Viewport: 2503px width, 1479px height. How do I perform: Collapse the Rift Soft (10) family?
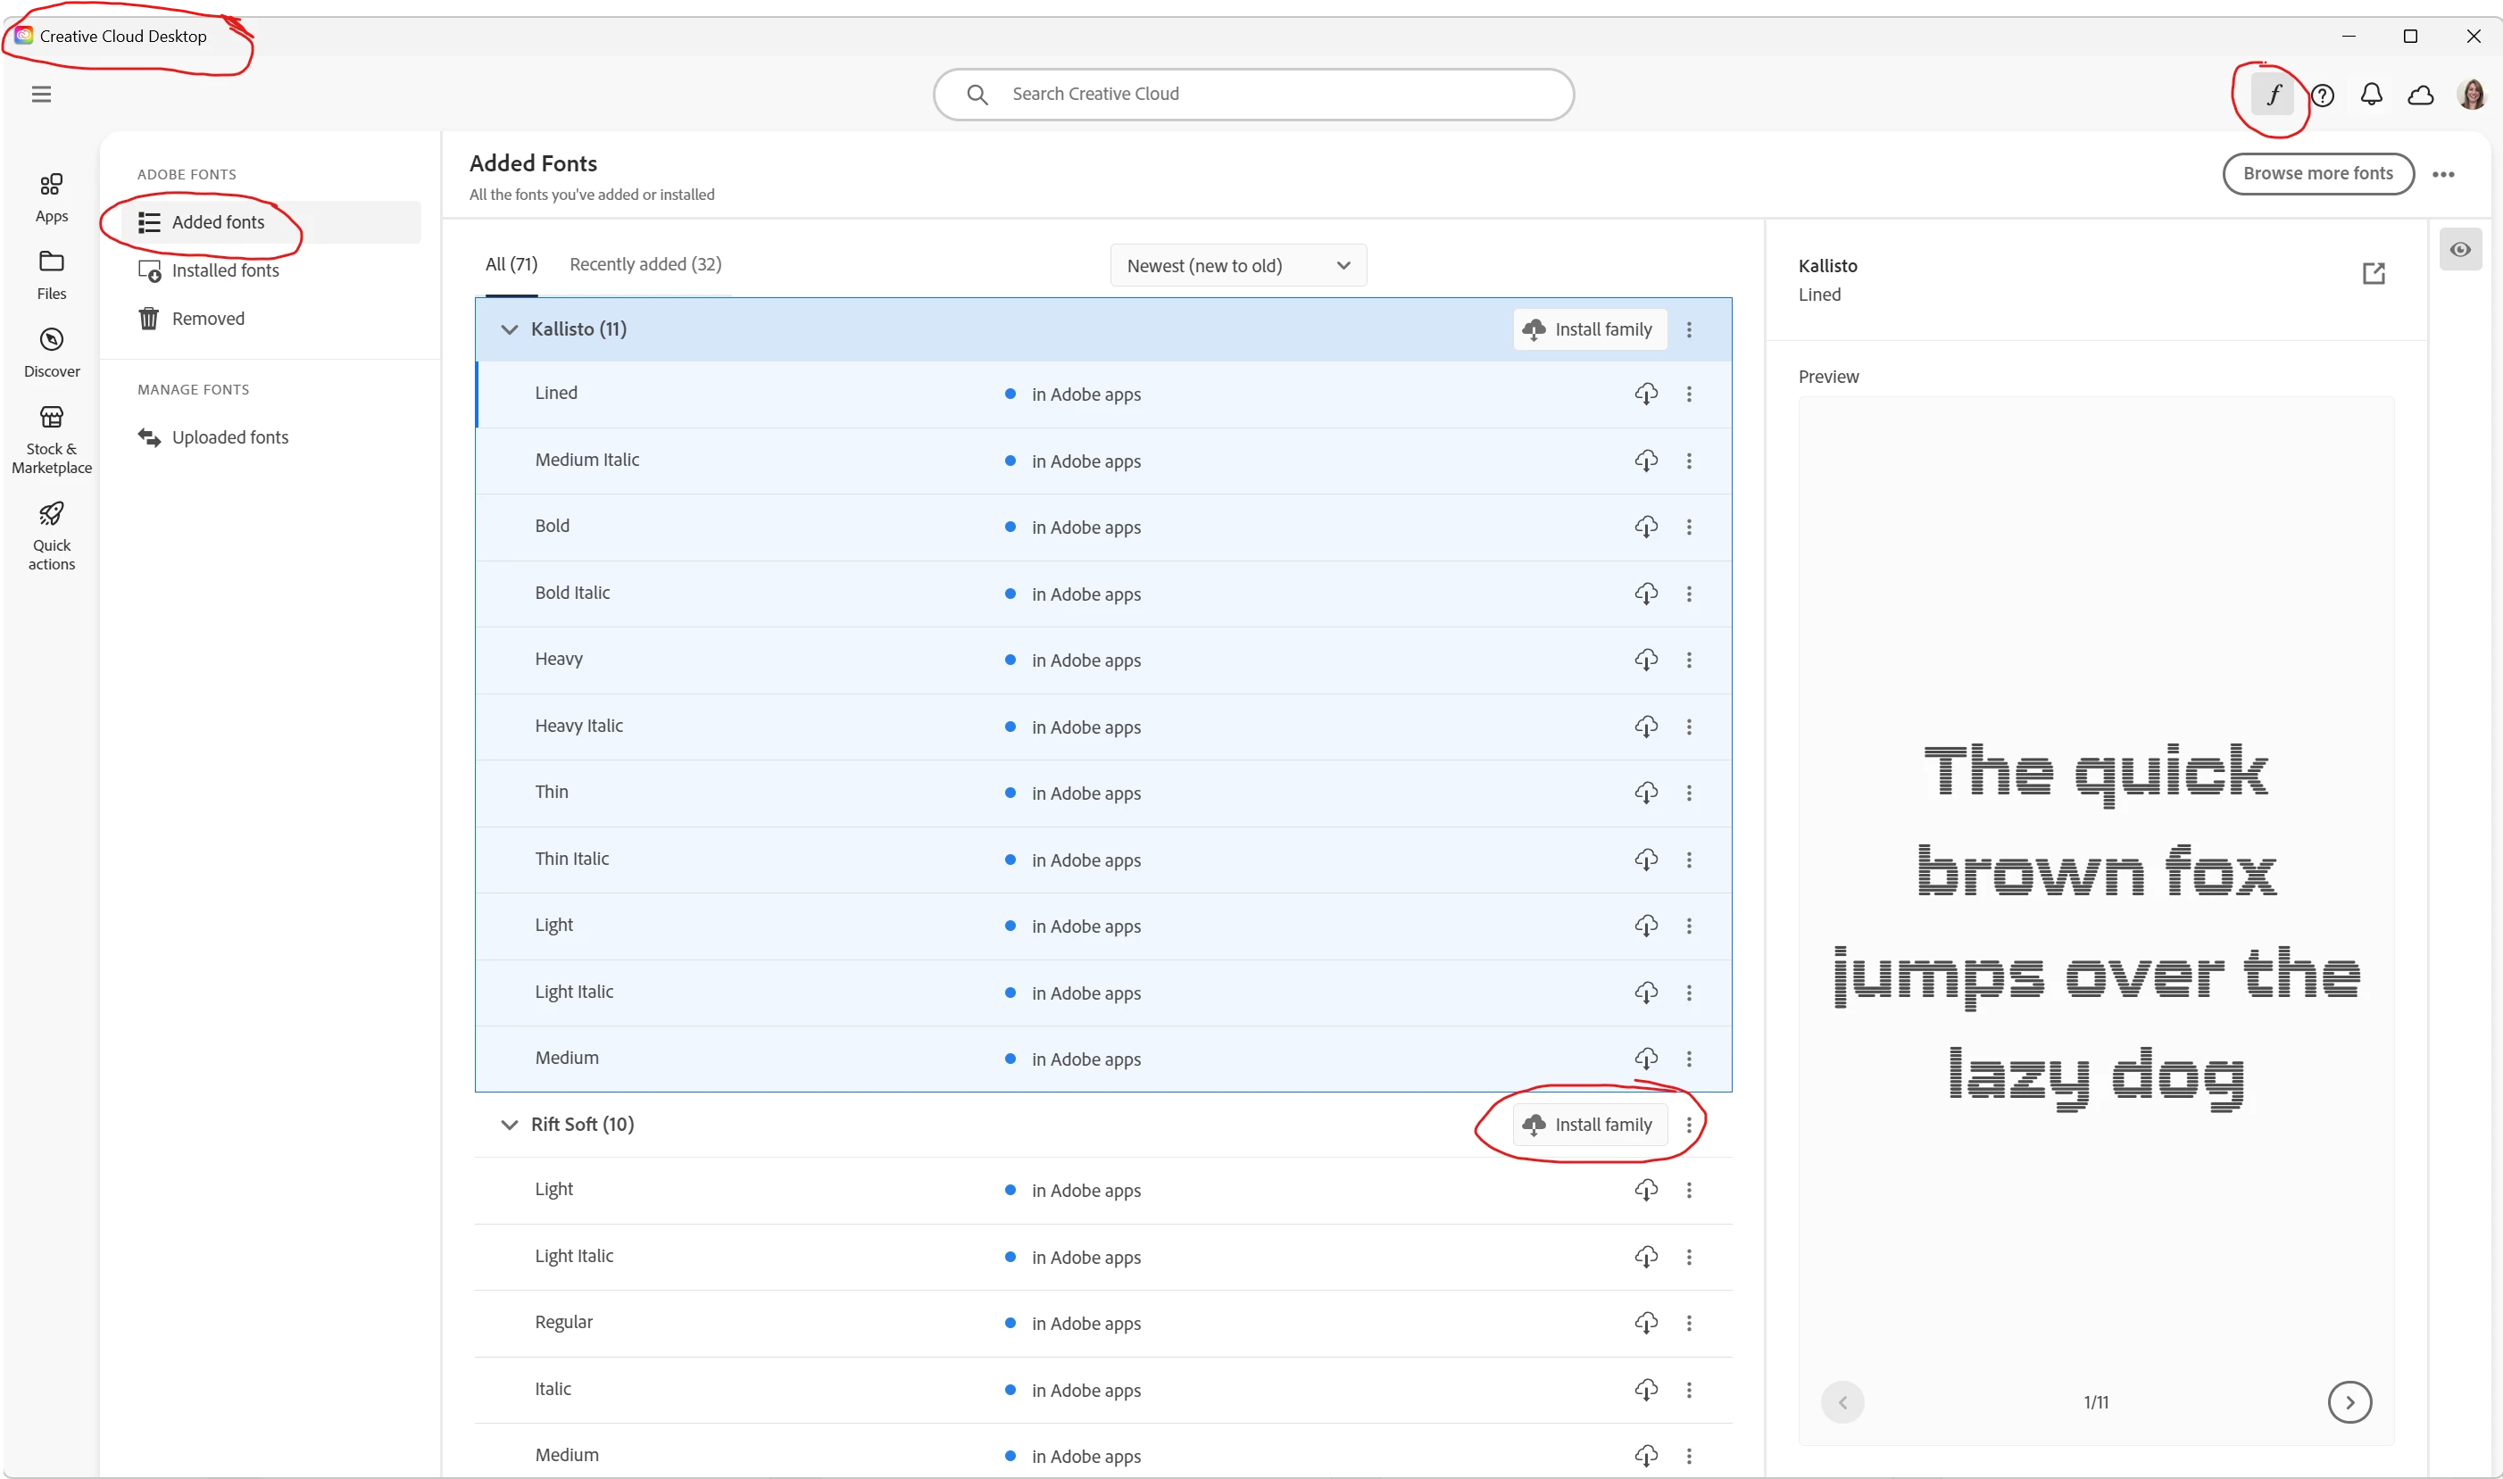(509, 1126)
